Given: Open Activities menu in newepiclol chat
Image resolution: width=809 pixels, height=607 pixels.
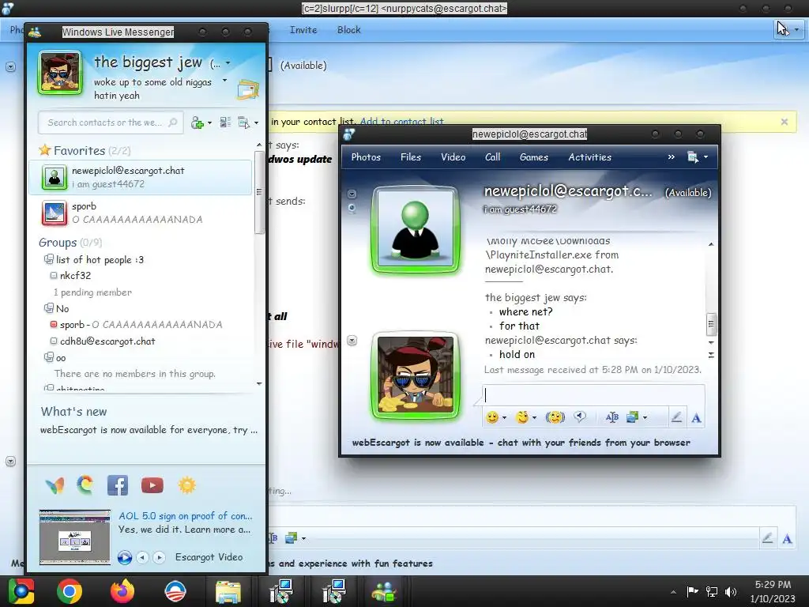Looking at the screenshot, I should tap(589, 157).
